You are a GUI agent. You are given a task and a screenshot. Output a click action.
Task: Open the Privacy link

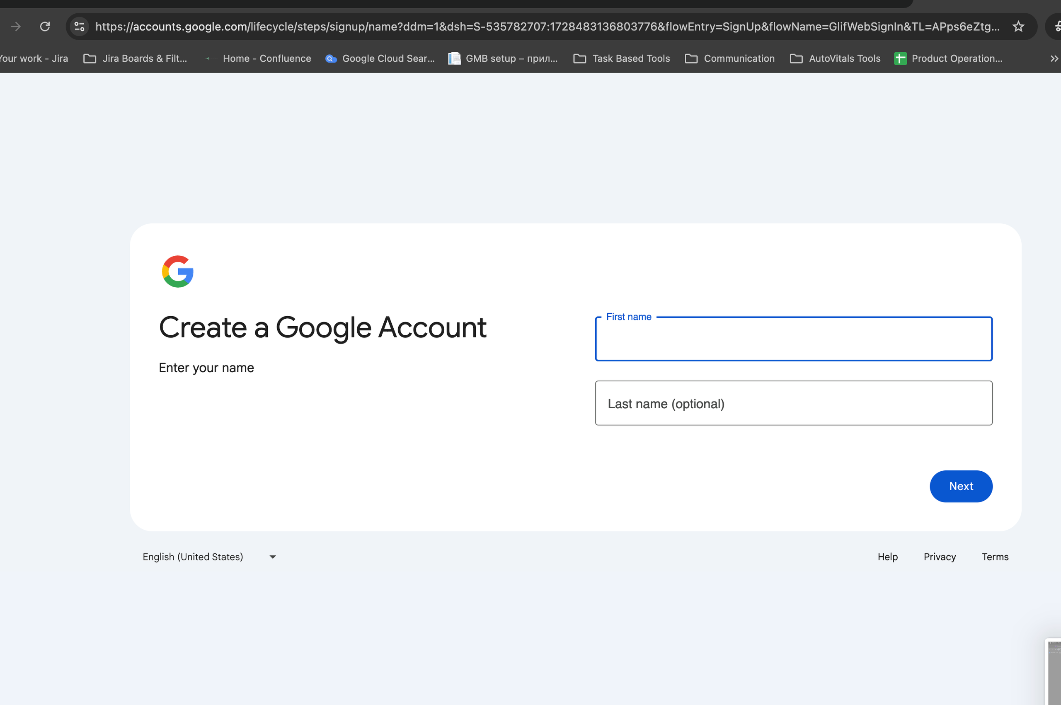coord(939,557)
